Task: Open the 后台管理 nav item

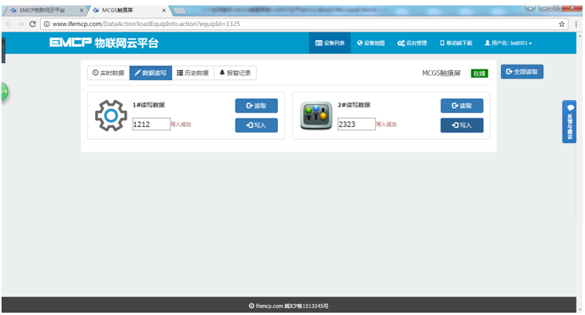Action: (412, 43)
